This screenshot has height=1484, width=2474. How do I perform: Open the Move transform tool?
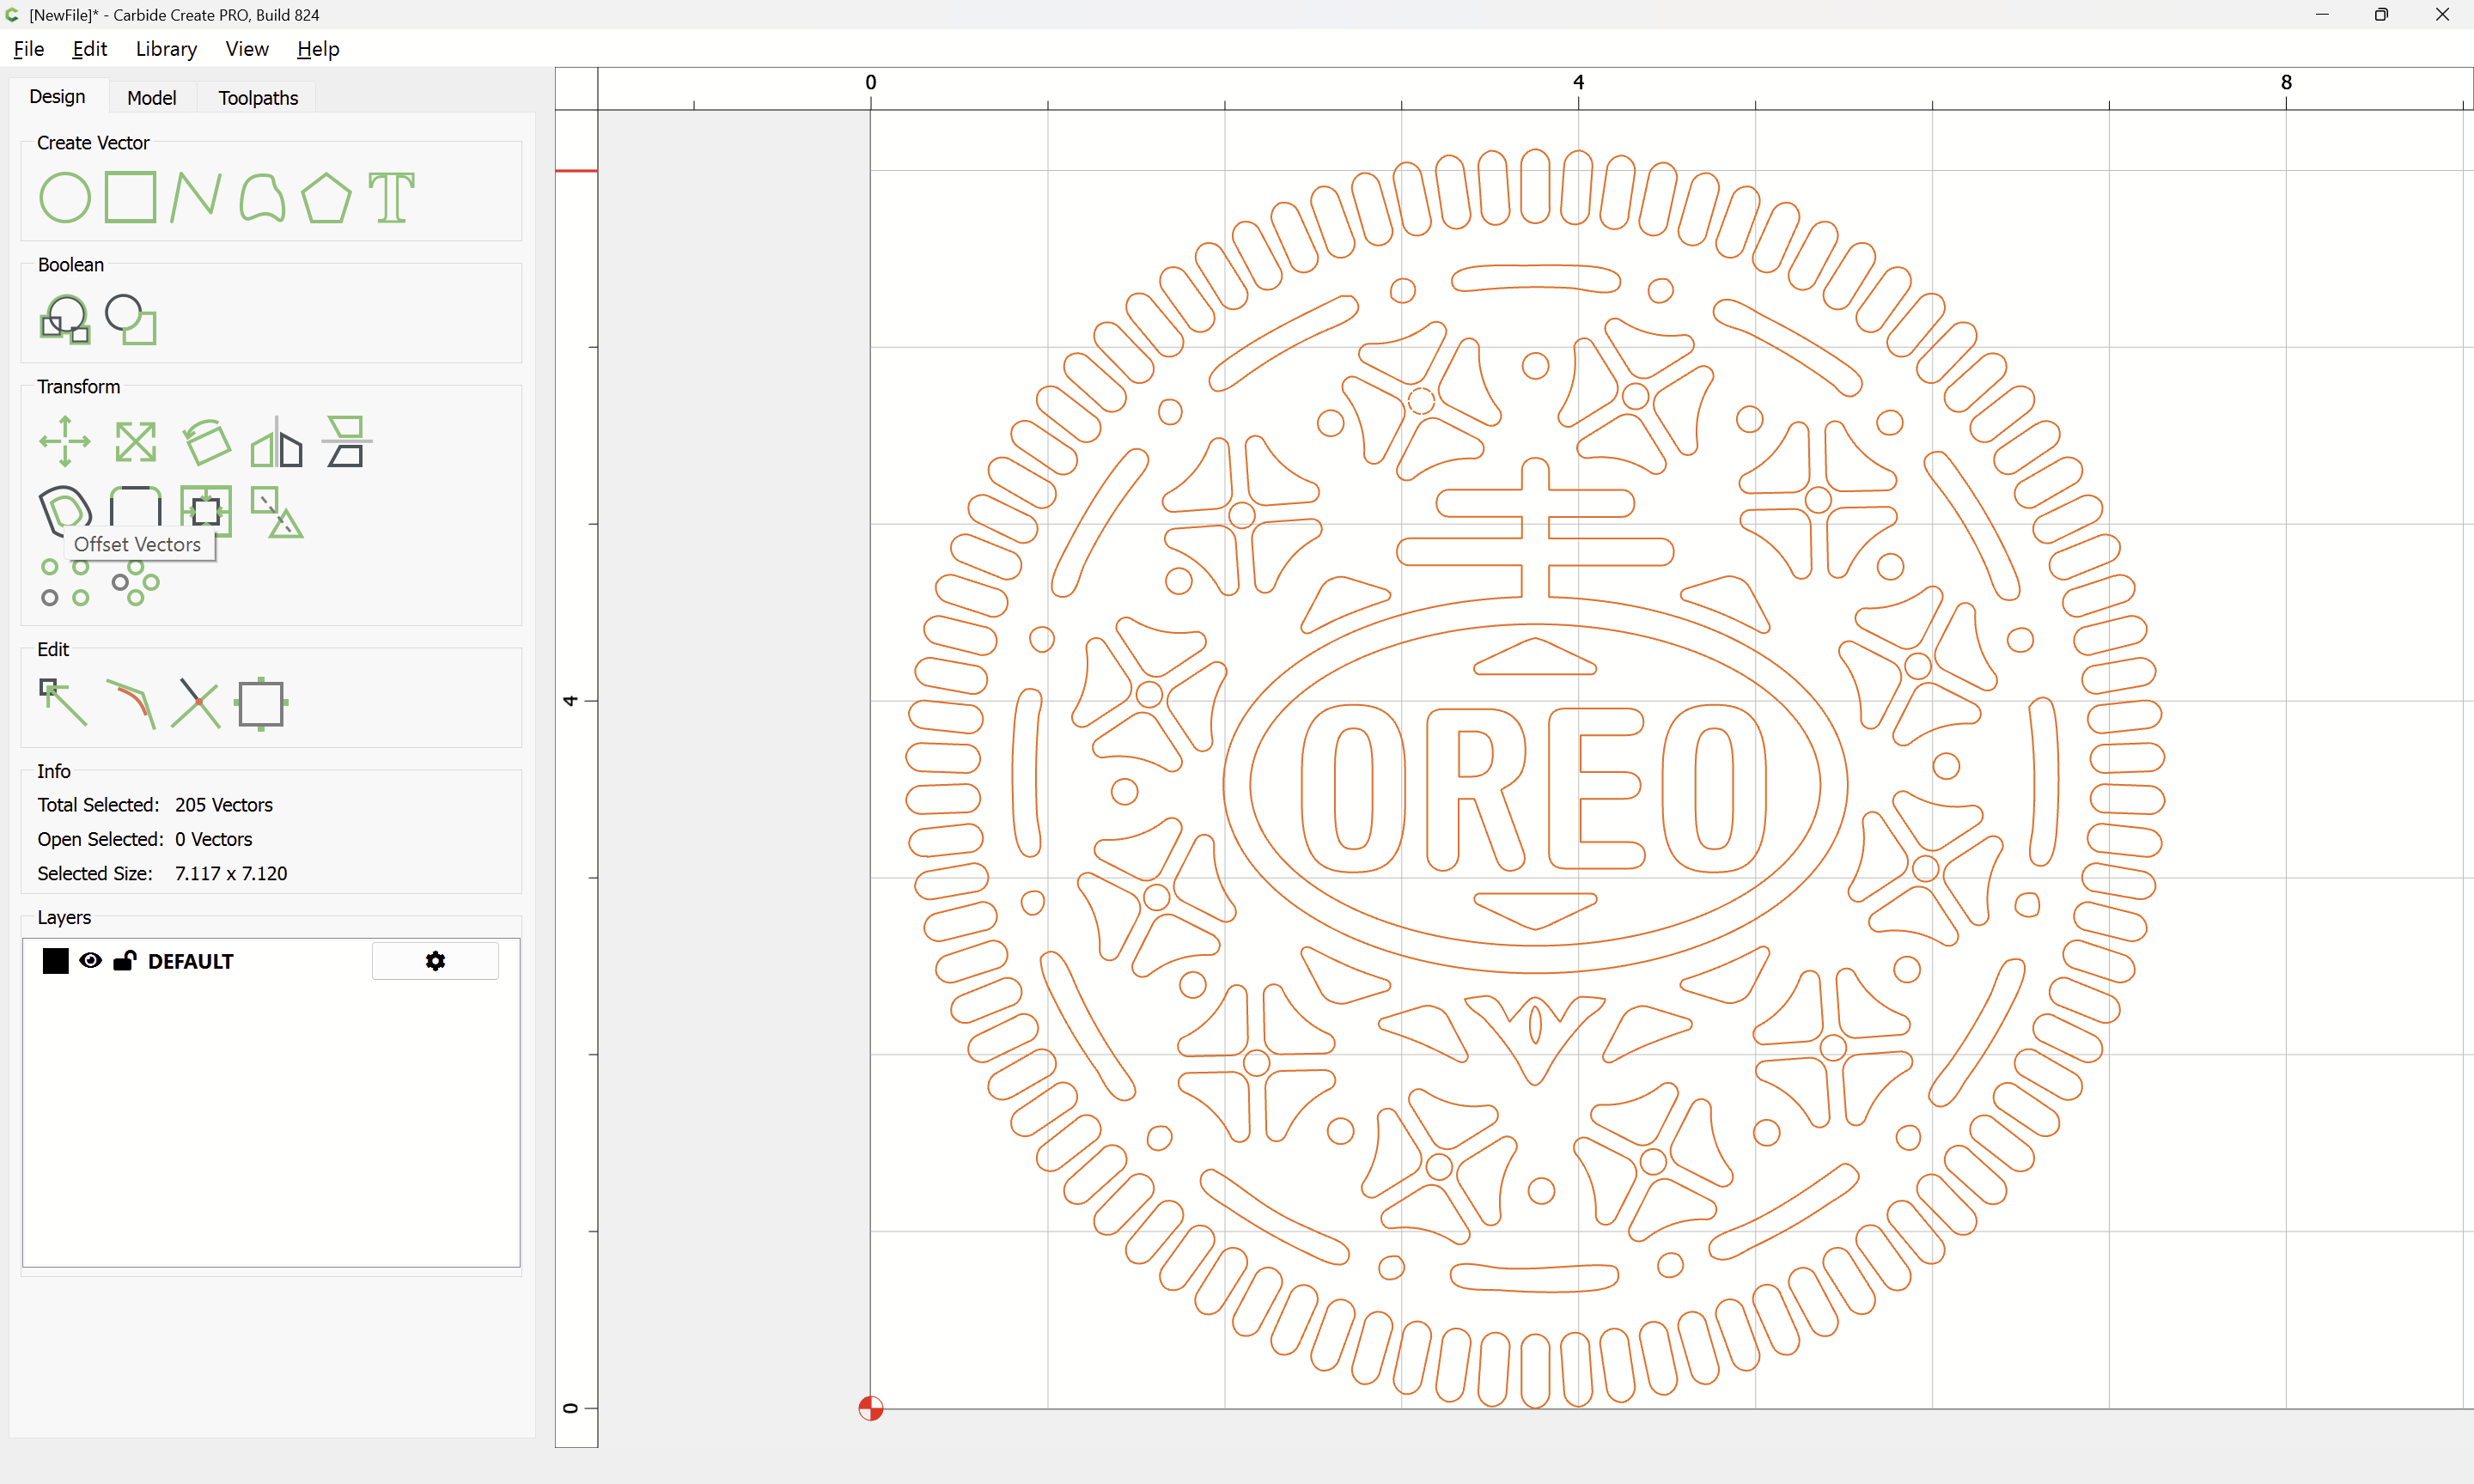pos(65,441)
